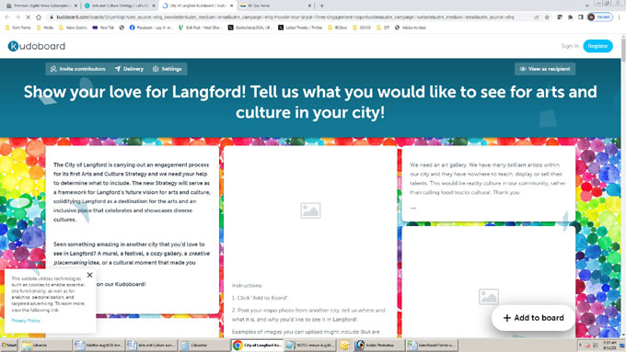Screen dimensions: 626x352
Task: Click the image placeholder below the art gallery post
Action: (489, 297)
